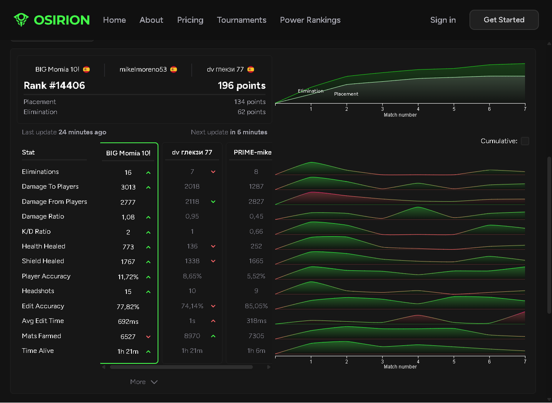Viewport: 552px width, 403px height.
Task: Click red down arrow beside Shield Healed 1338
Action: pos(213,261)
